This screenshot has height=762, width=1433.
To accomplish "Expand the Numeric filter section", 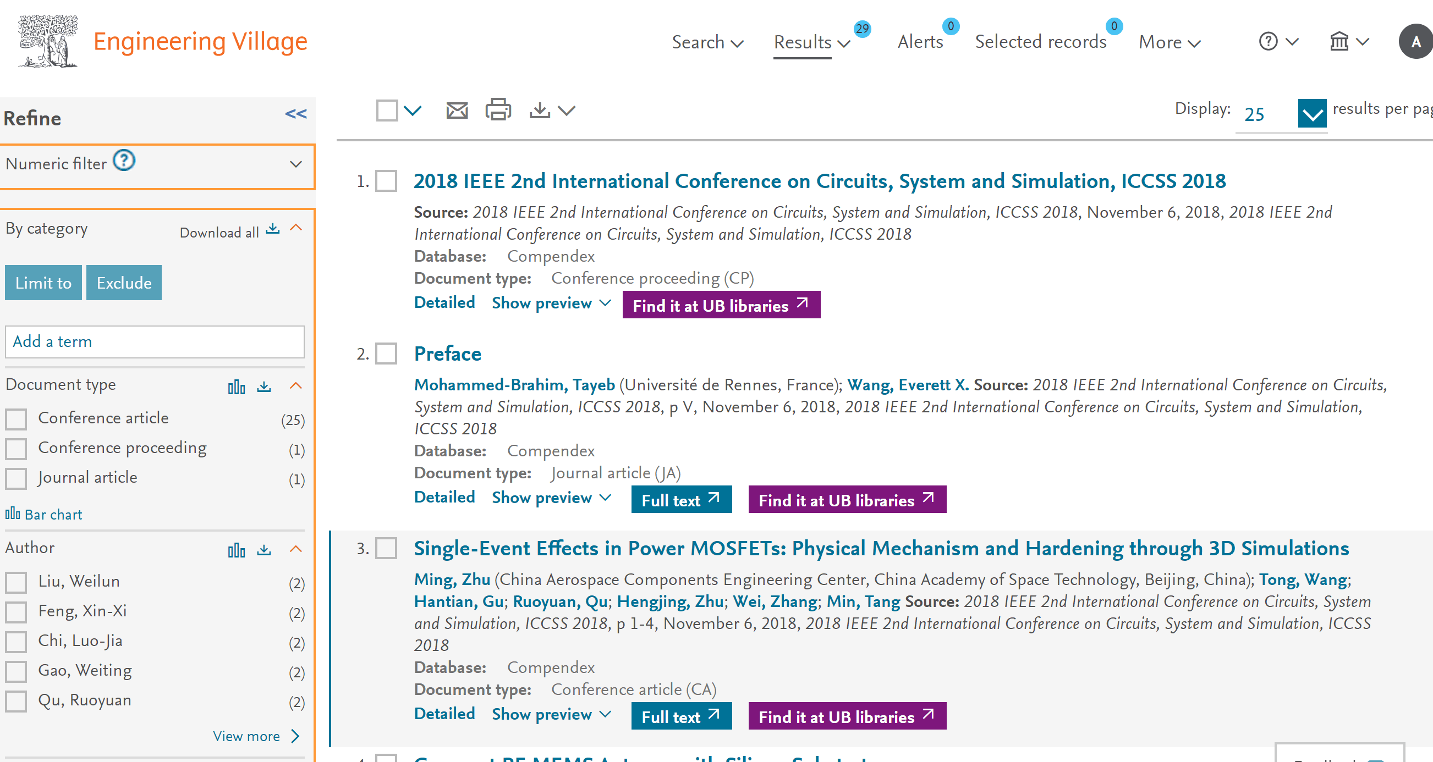I will click(x=295, y=164).
